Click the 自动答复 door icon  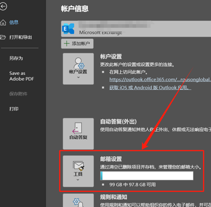[x=77, y=128]
